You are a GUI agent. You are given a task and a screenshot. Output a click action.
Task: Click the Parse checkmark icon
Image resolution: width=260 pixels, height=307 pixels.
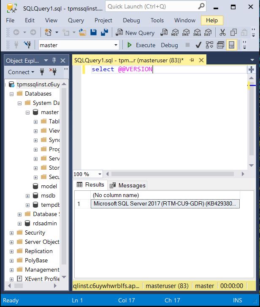point(198,45)
